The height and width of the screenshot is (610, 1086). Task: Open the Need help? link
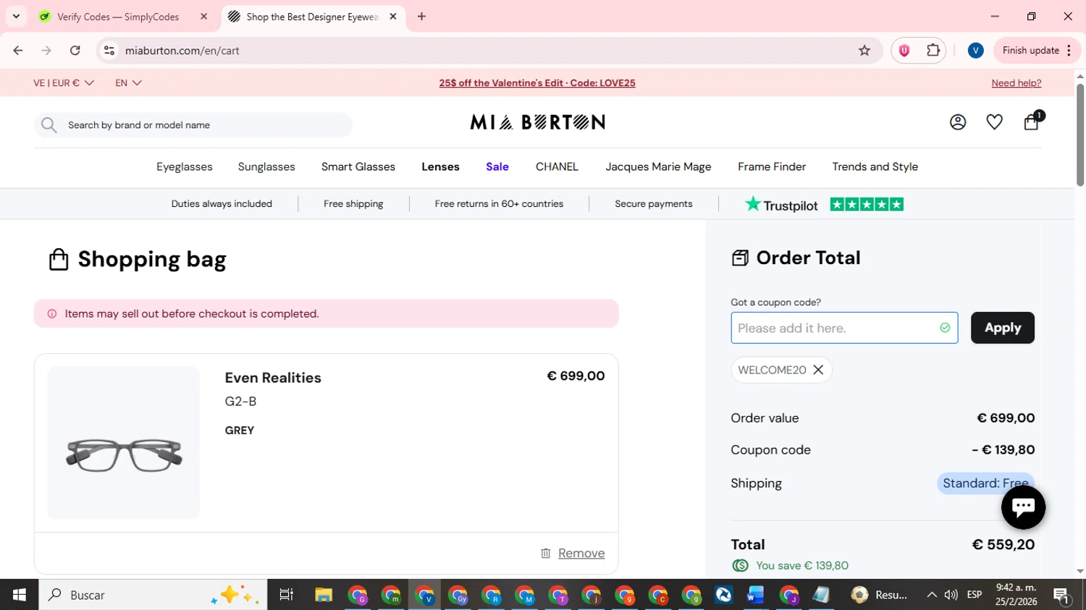[x=1016, y=83]
